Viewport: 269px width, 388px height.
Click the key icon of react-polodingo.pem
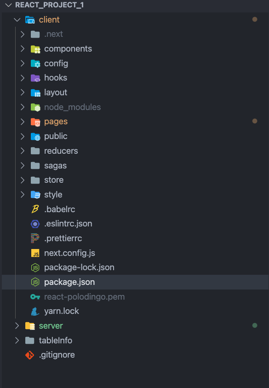[35, 296]
